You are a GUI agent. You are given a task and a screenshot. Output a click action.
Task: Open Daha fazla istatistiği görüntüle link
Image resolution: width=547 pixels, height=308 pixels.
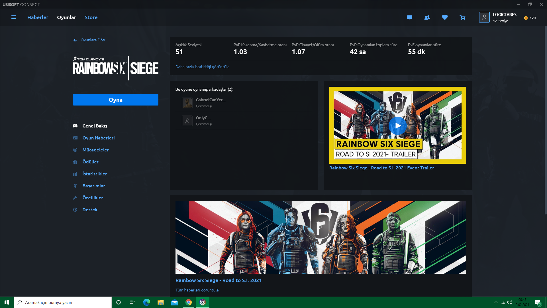coord(202,67)
